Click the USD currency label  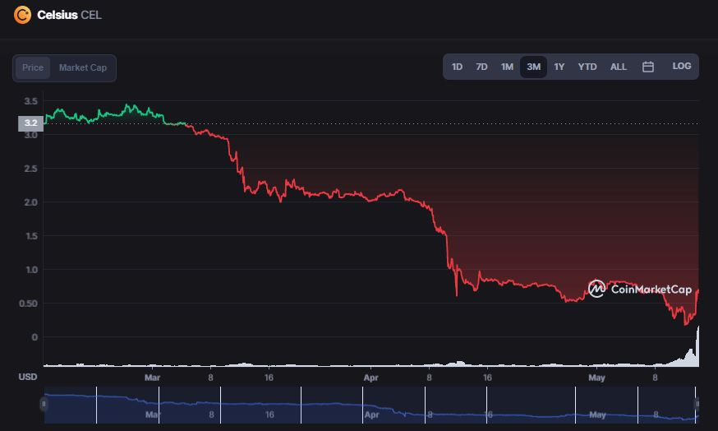(x=27, y=377)
